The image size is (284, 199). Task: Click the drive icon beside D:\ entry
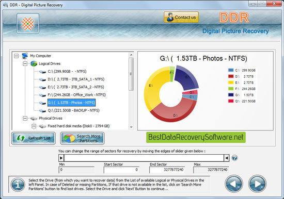42,79
